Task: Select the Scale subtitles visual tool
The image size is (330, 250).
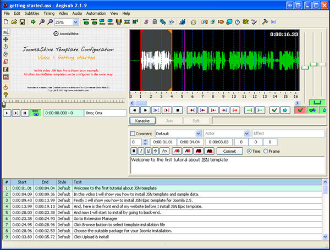Action: 6,62
